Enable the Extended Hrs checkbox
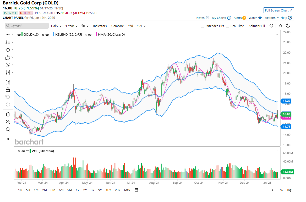This screenshot has width=306, height=202. pyautogui.click(x=203, y=26)
